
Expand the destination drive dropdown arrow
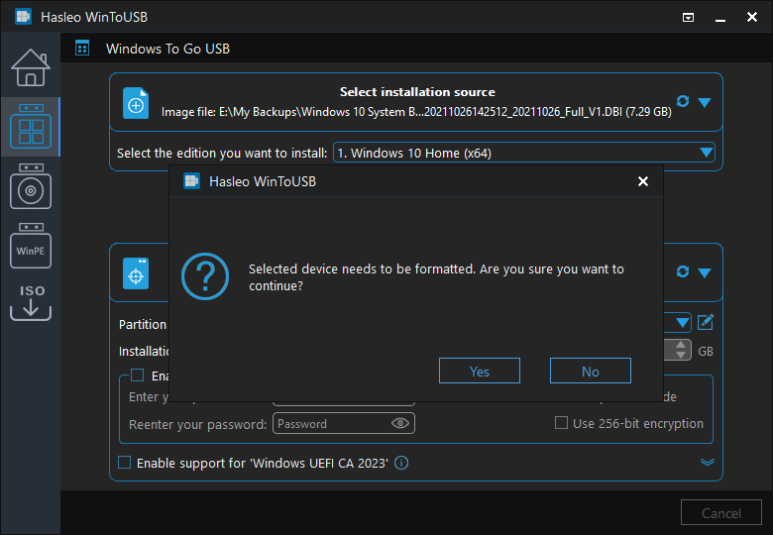pos(705,272)
